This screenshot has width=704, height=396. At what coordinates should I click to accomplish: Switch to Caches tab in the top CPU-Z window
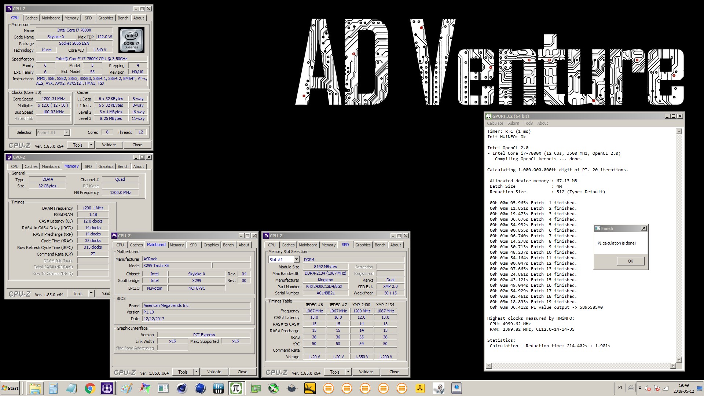(31, 18)
